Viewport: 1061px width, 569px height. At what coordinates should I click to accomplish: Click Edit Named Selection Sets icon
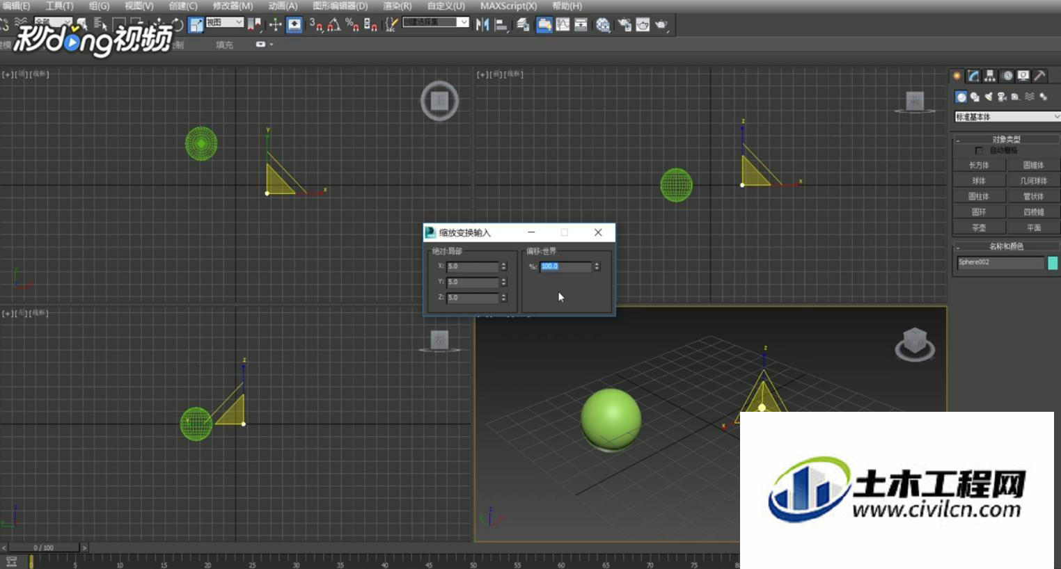392,25
